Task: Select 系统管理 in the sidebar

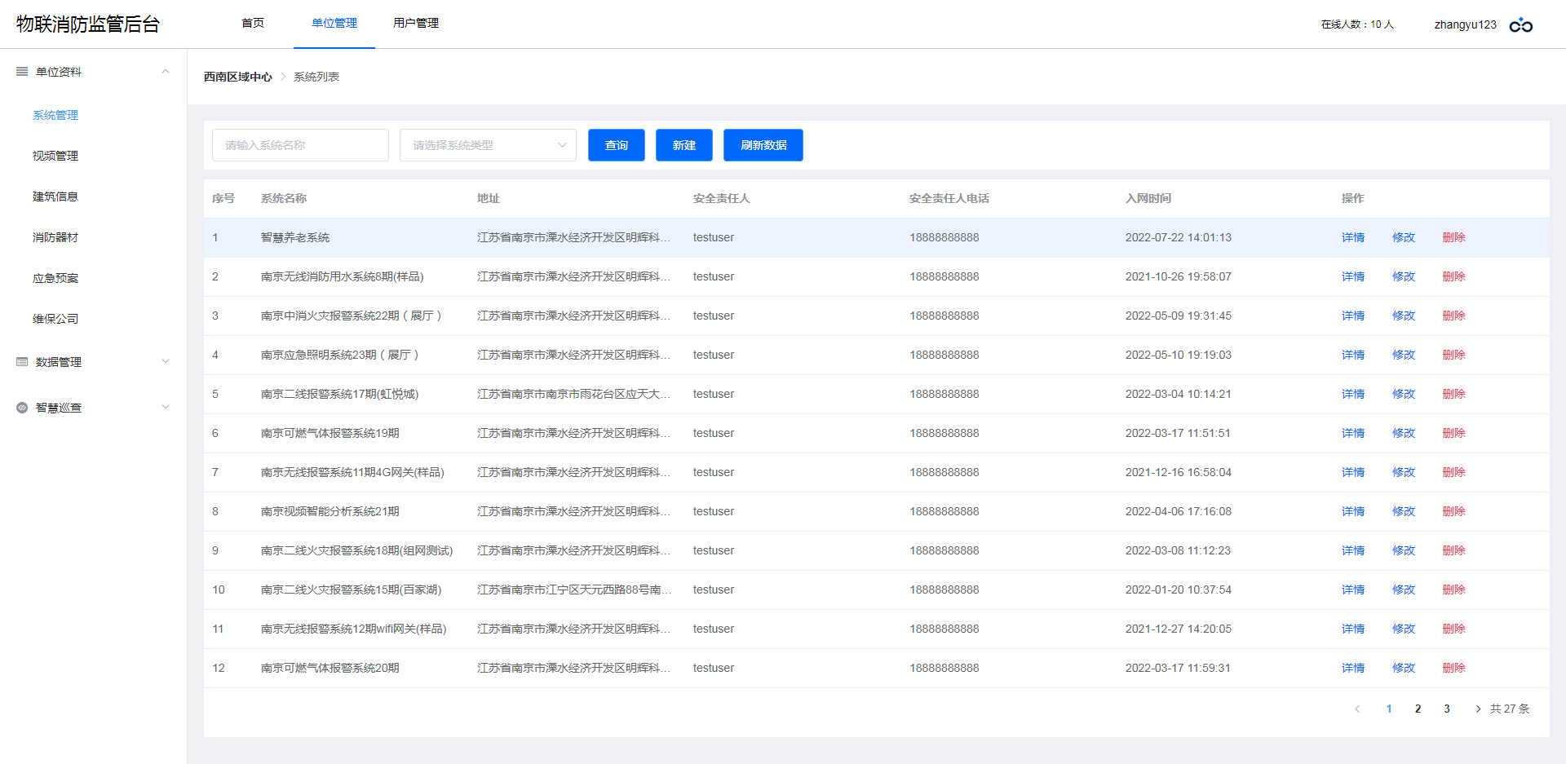Action: coord(55,115)
